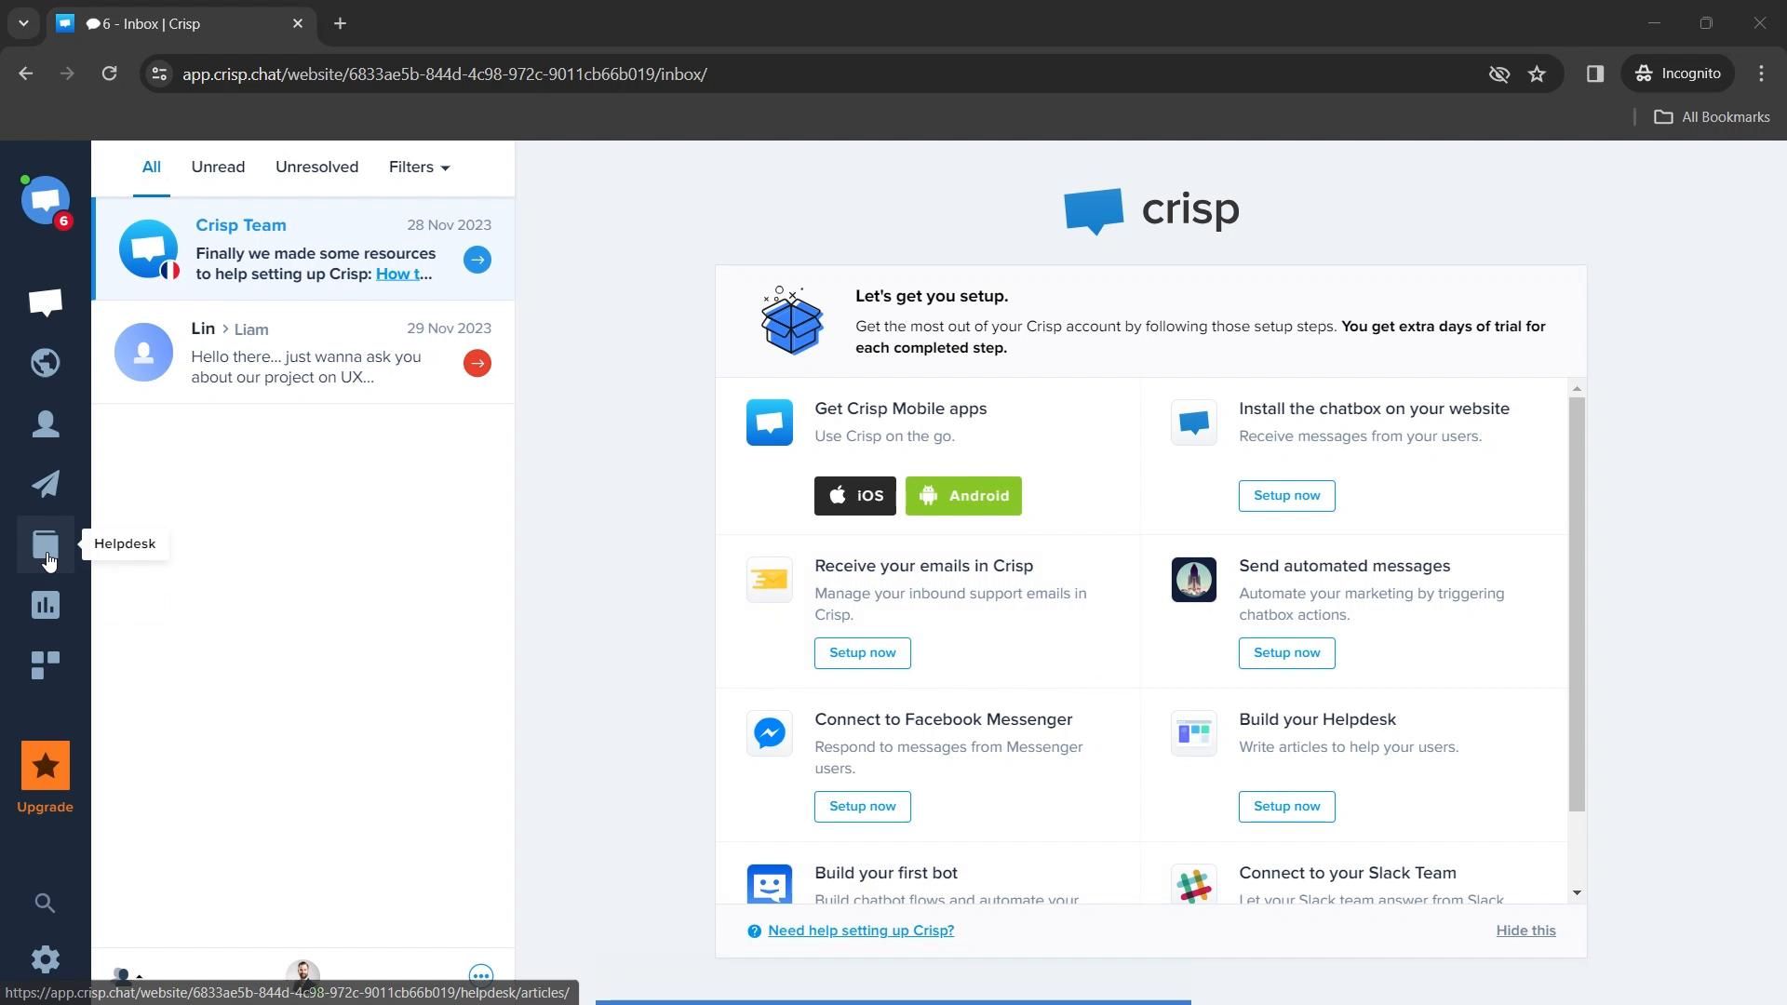The image size is (1787, 1005).
Task: Open the Inbox chat icon in sidebar
Action: [46, 302]
